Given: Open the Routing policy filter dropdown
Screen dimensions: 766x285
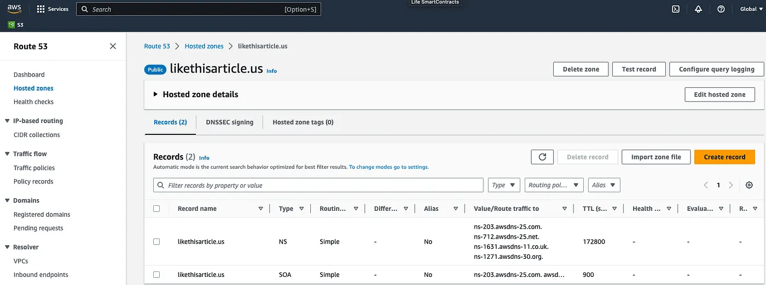Looking at the screenshot, I should click(554, 185).
